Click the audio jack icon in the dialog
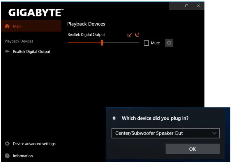Viewport: 233px width, 164px height. pos(114,118)
